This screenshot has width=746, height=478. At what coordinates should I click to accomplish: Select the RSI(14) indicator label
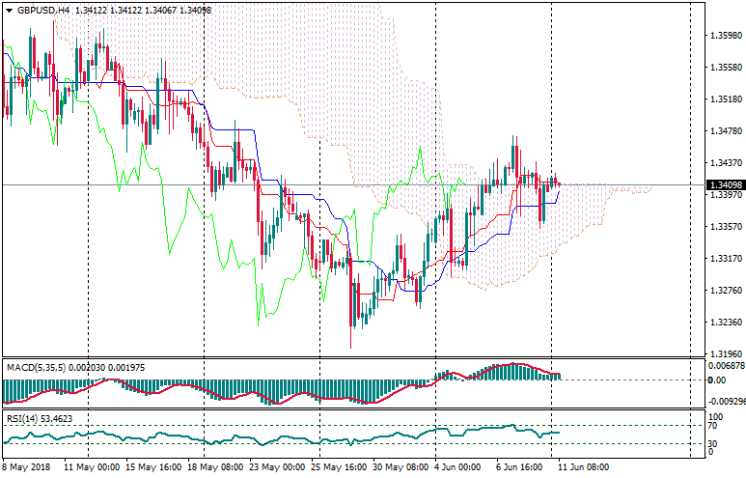[22, 418]
